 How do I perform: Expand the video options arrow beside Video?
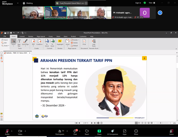click(x=25, y=131)
